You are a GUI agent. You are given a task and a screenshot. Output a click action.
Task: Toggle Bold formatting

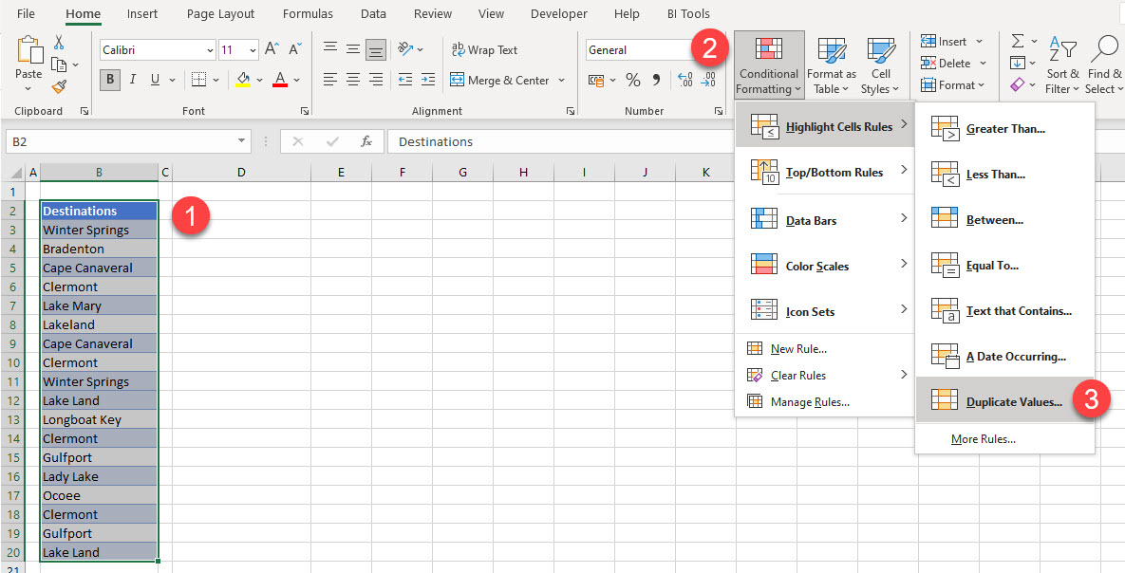point(110,80)
